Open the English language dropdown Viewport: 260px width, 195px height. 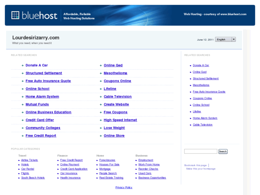225,39
